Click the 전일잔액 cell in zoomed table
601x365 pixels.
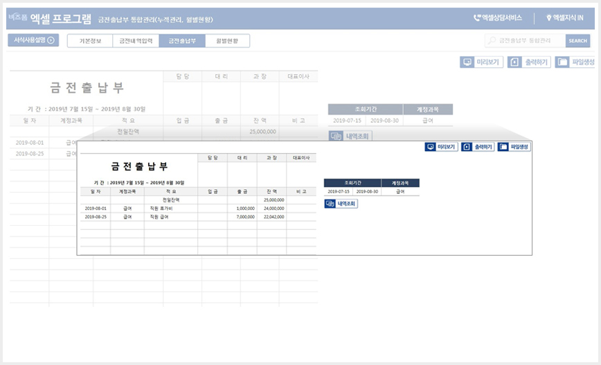tap(171, 200)
